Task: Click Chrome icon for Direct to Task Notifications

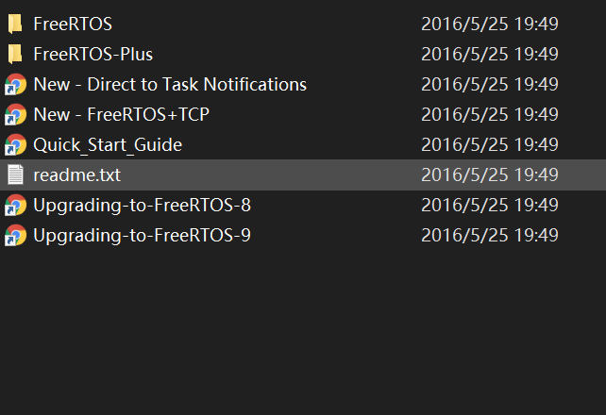Action: (x=15, y=84)
